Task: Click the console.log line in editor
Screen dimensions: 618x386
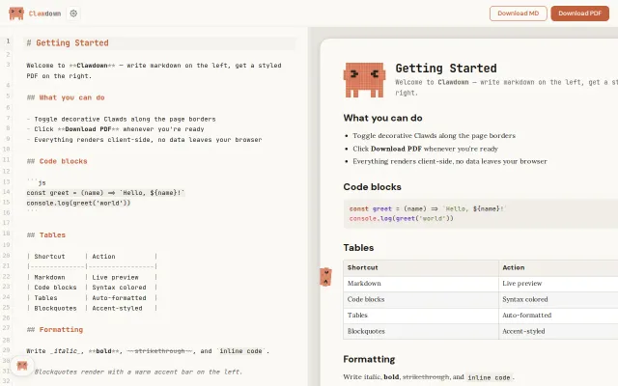Action: (x=78, y=203)
